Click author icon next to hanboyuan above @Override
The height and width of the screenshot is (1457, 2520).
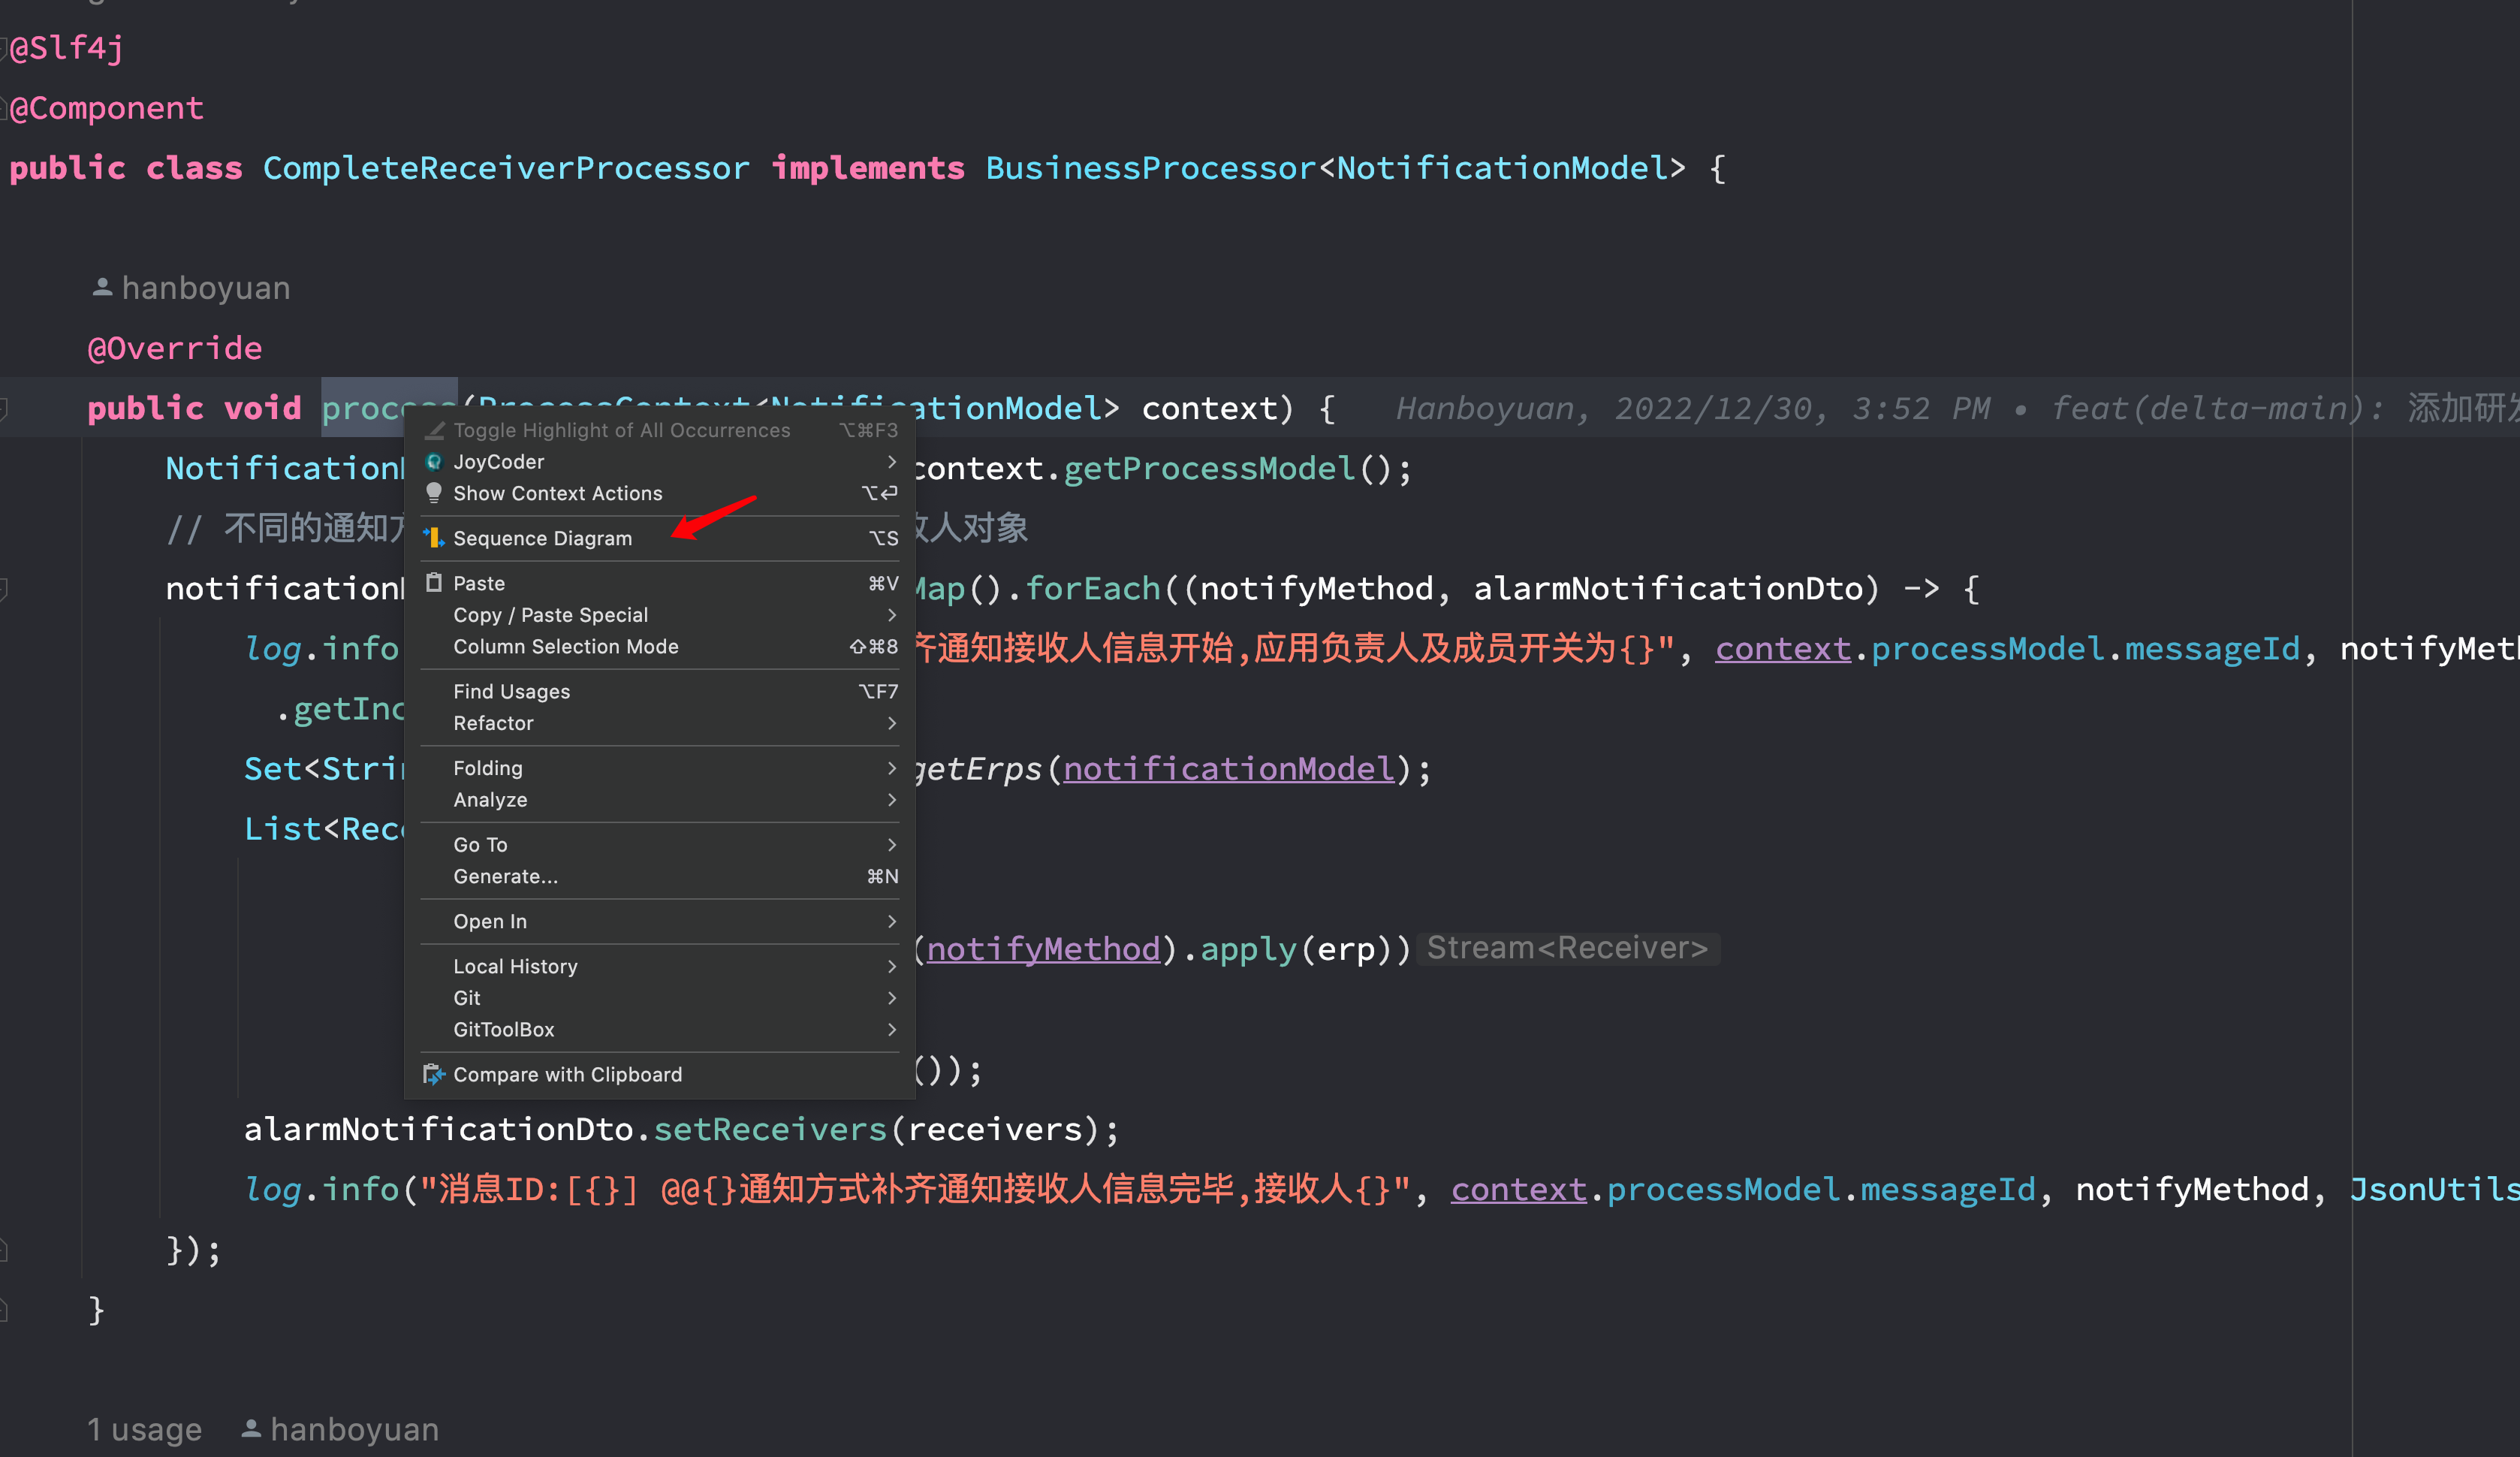point(102,288)
